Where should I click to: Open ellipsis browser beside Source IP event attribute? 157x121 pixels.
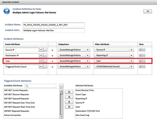(45, 50)
